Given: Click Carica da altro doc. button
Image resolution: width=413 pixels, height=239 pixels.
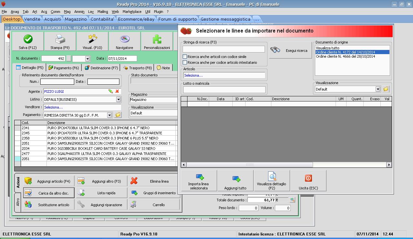Looking at the screenshot, I should 49,193.
